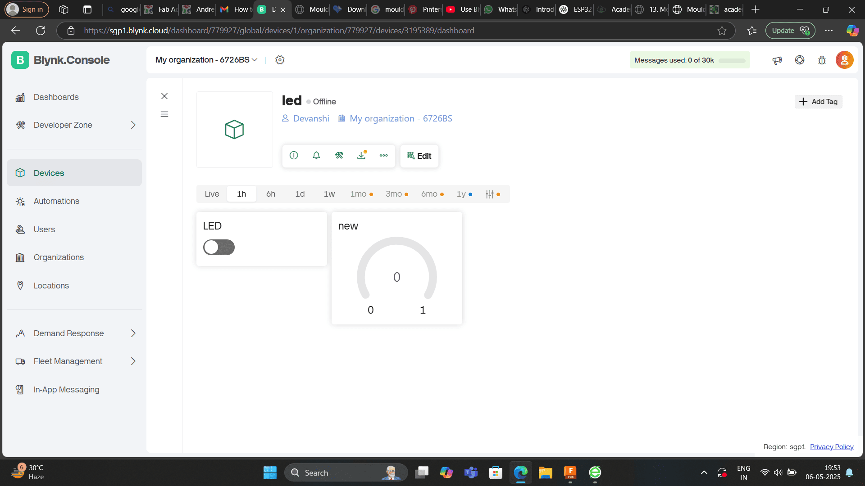Click the taskbar Search box
Screen dimensions: 865x486
(x=346, y=472)
